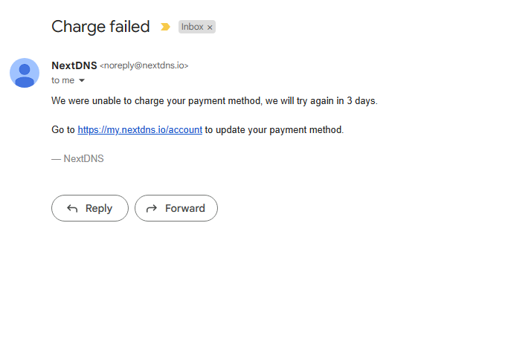
Task: Click the Inbox label text
Action: pos(192,27)
